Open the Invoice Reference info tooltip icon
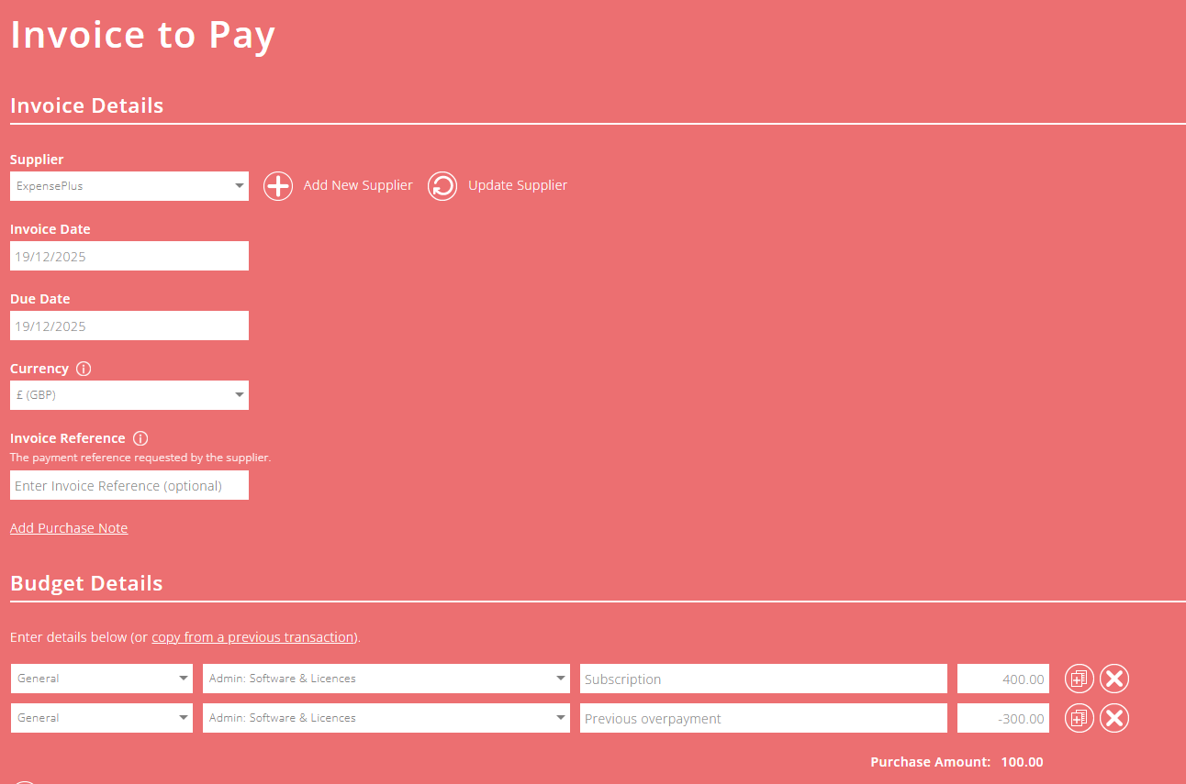This screenshot has height=784, width=1186. click(x=140, y=438)
